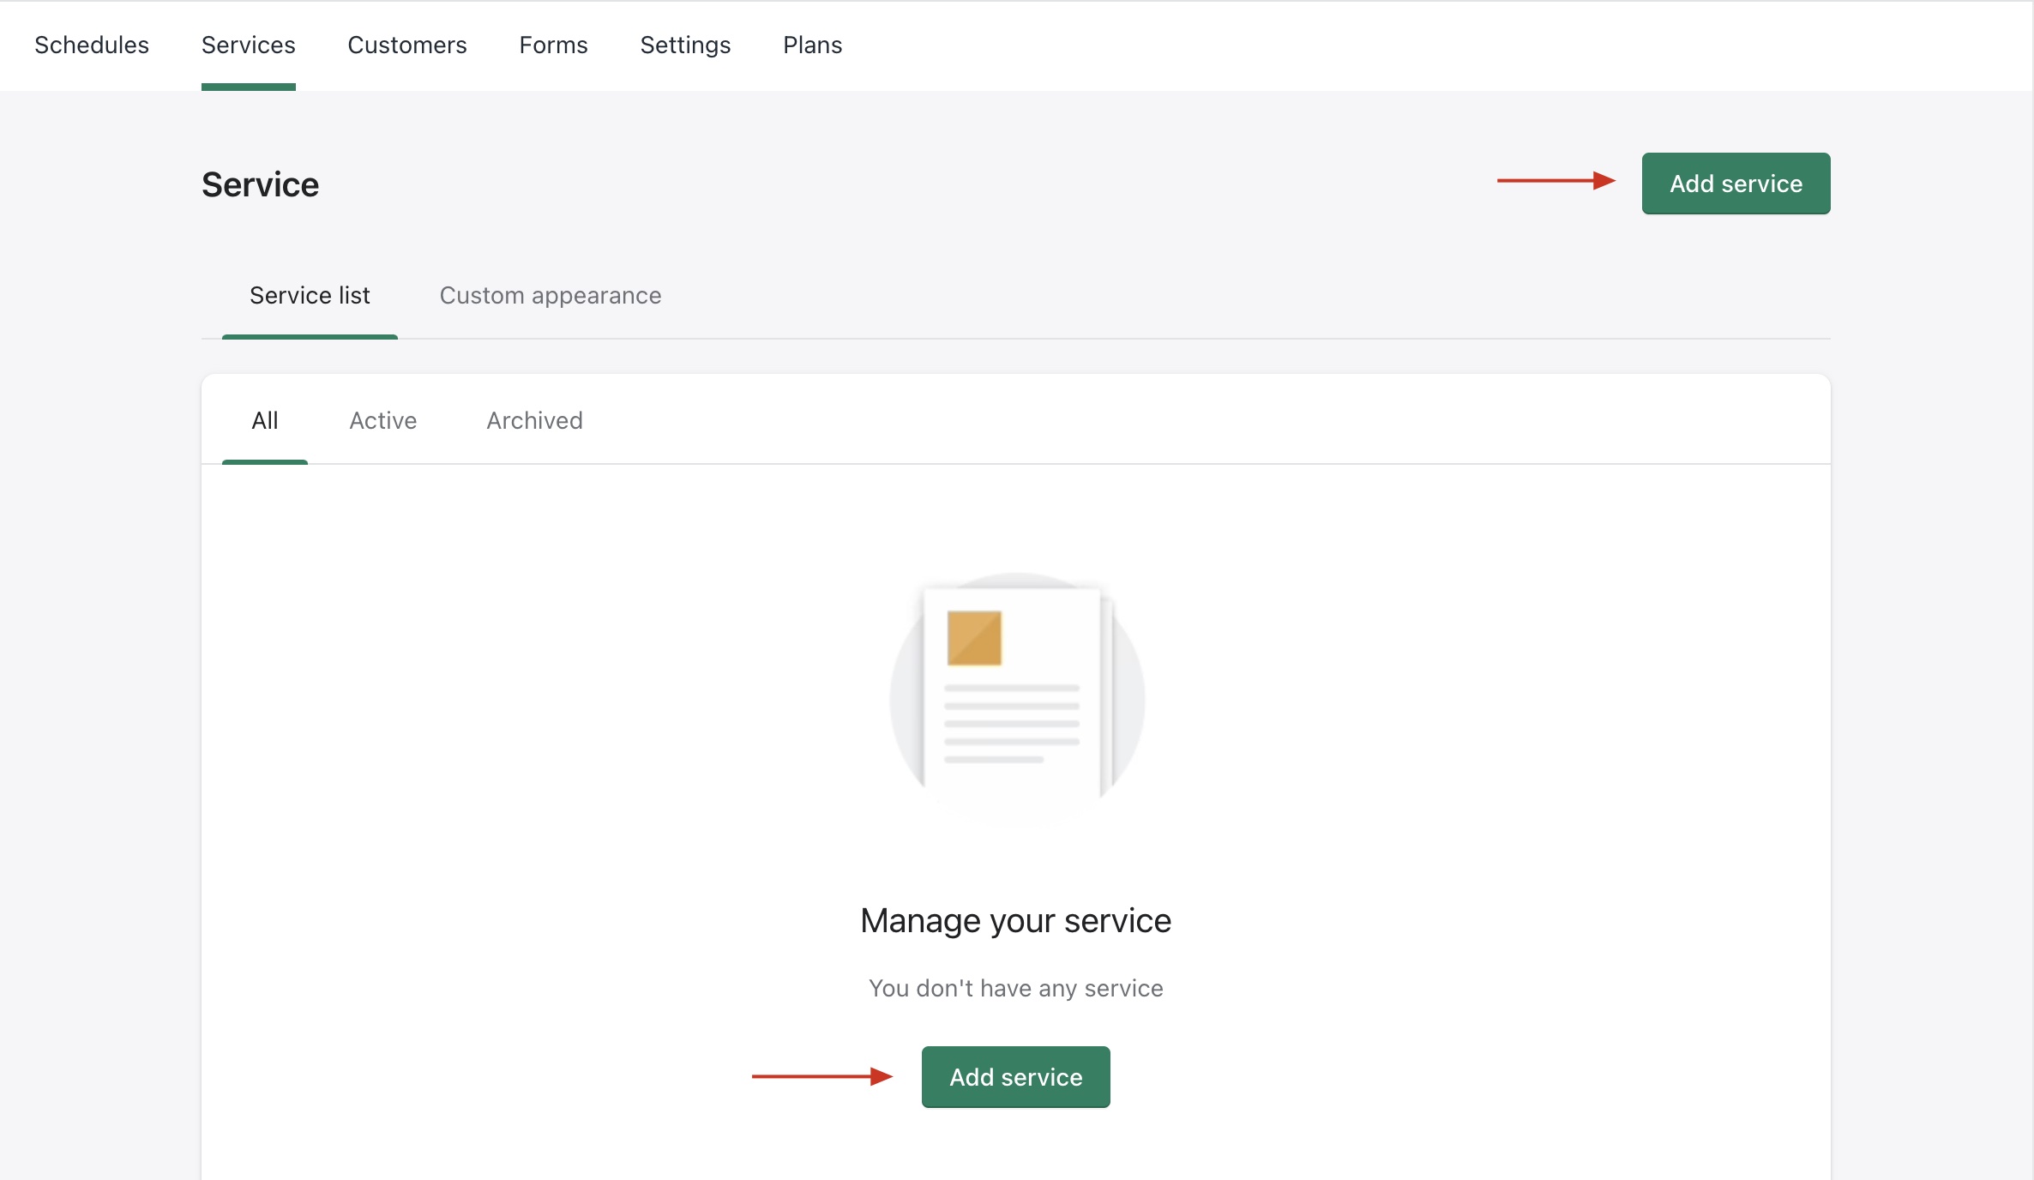Image resolution: width=2034 pixels, height=1180 pixels.
Task: Filter by Active services
Action: (x=382, y=421)
